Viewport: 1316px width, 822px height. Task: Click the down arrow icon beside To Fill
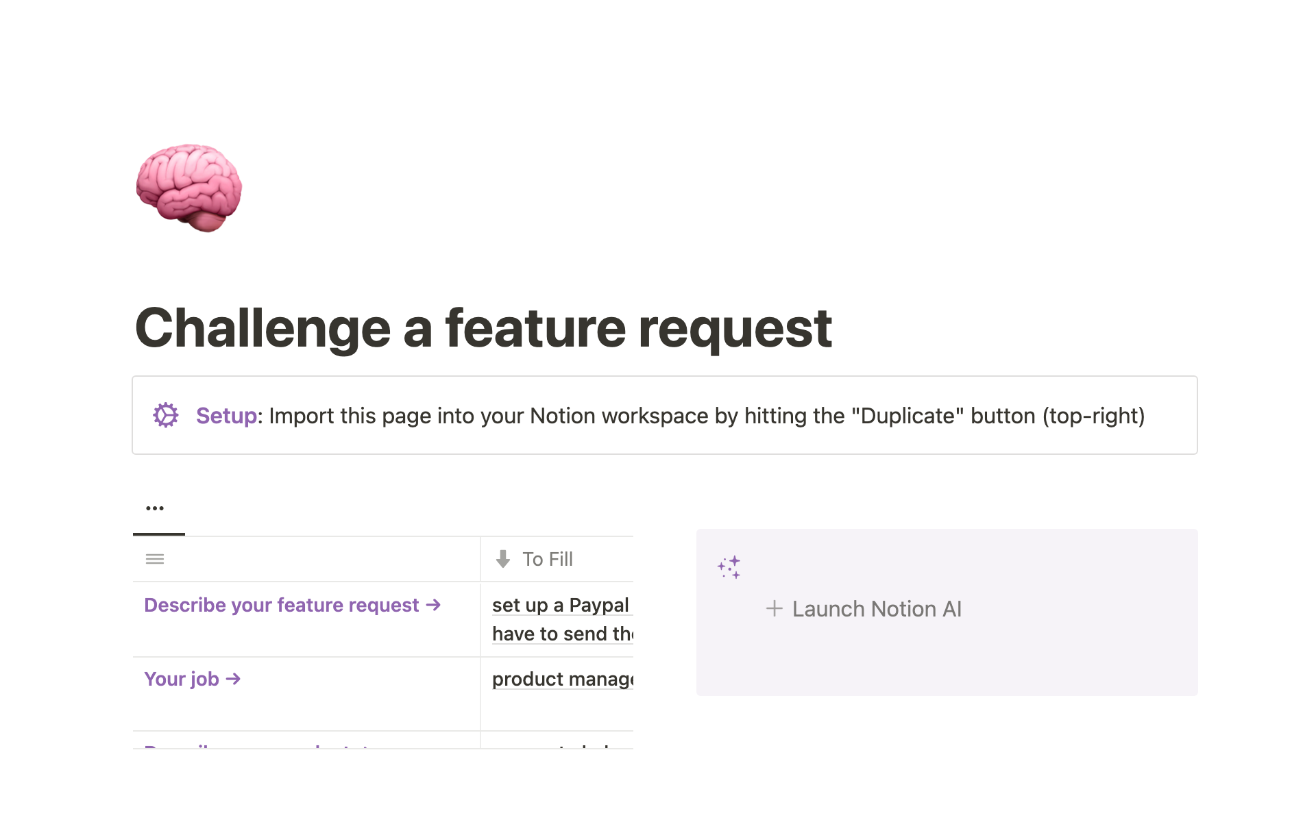[503, 559]
